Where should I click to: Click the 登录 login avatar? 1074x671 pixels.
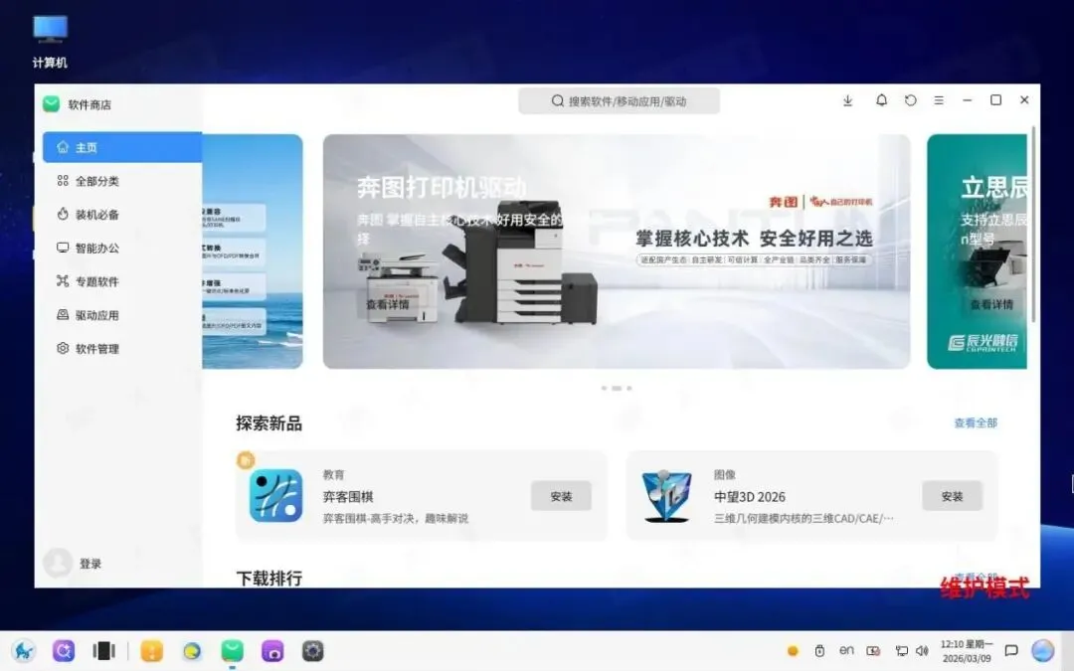[58, 563]
